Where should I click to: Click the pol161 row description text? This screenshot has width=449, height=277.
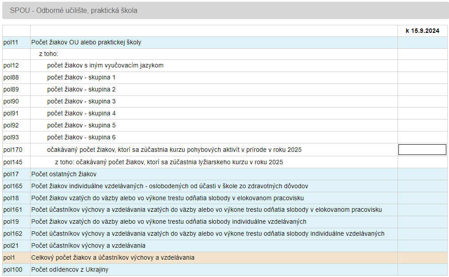point(206,210)
